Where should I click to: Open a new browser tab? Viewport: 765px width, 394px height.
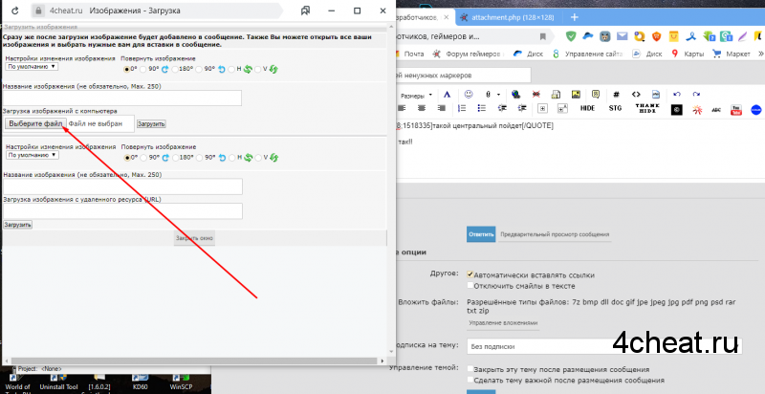pyautogui.click(x=575, y=17)
